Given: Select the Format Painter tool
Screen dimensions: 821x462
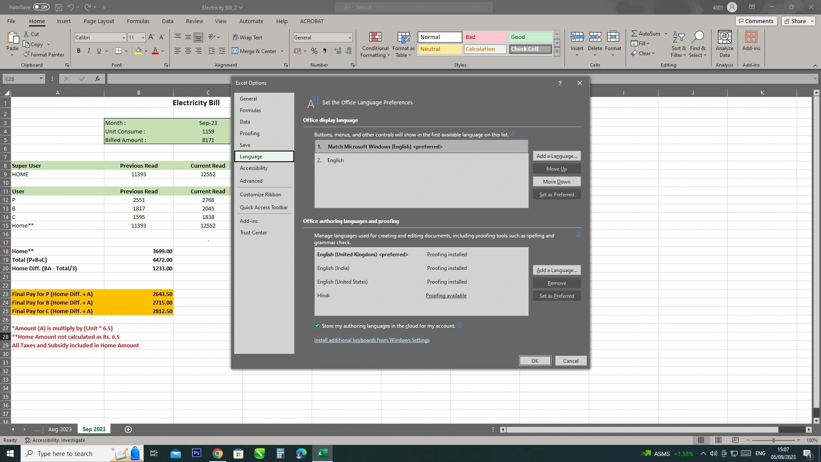Looking at the screenshot, I should point(44,54).
